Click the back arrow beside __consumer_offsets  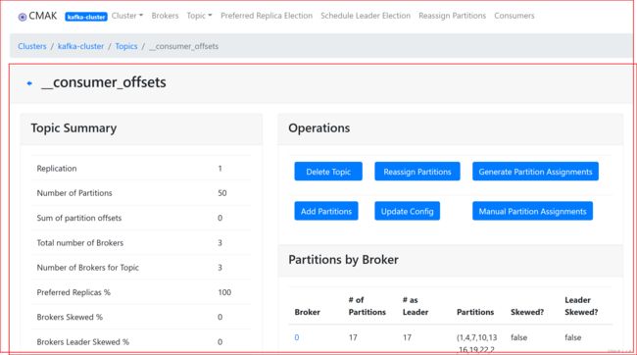pyautogui.click(x=29, y=83)
